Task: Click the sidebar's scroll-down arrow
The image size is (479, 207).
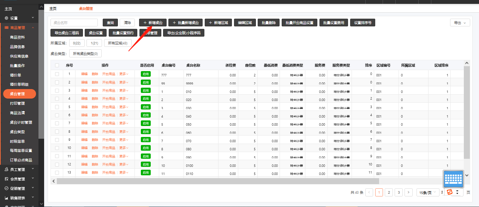Action: (x=41, y=204)
